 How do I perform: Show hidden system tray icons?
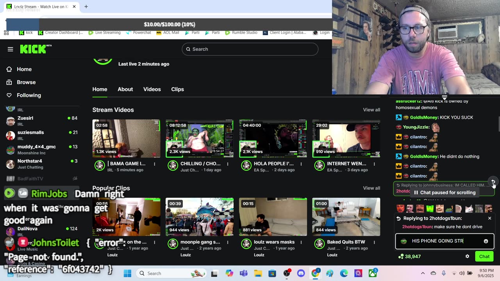click(x=423, y=273)
